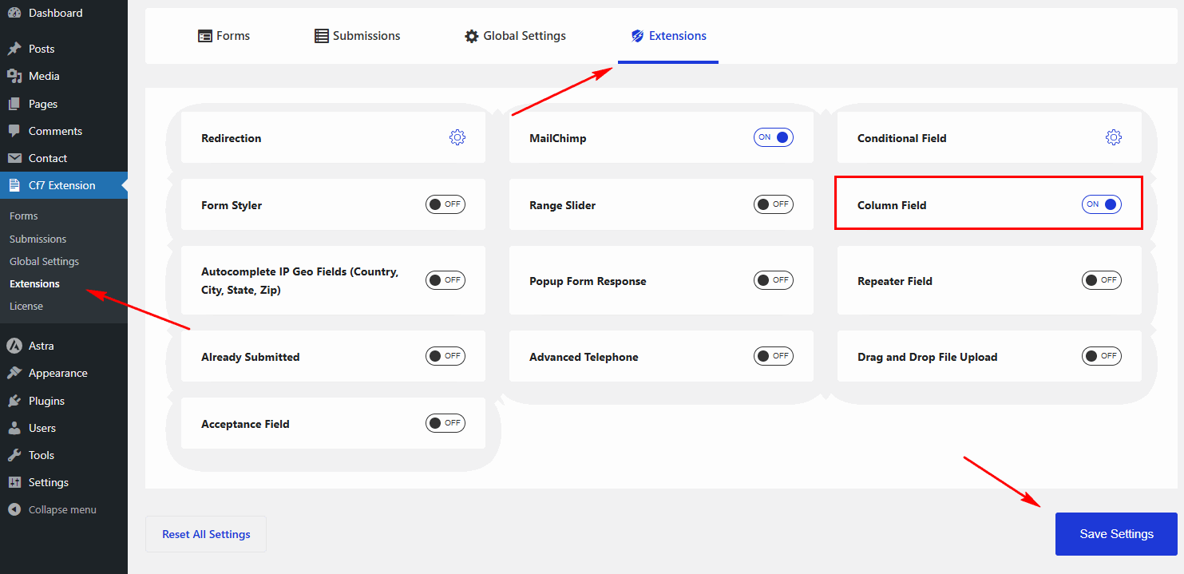This screenshot has height=574, width=1184.
Task: Click the Plugins plug icon
Action: point(14,401)
